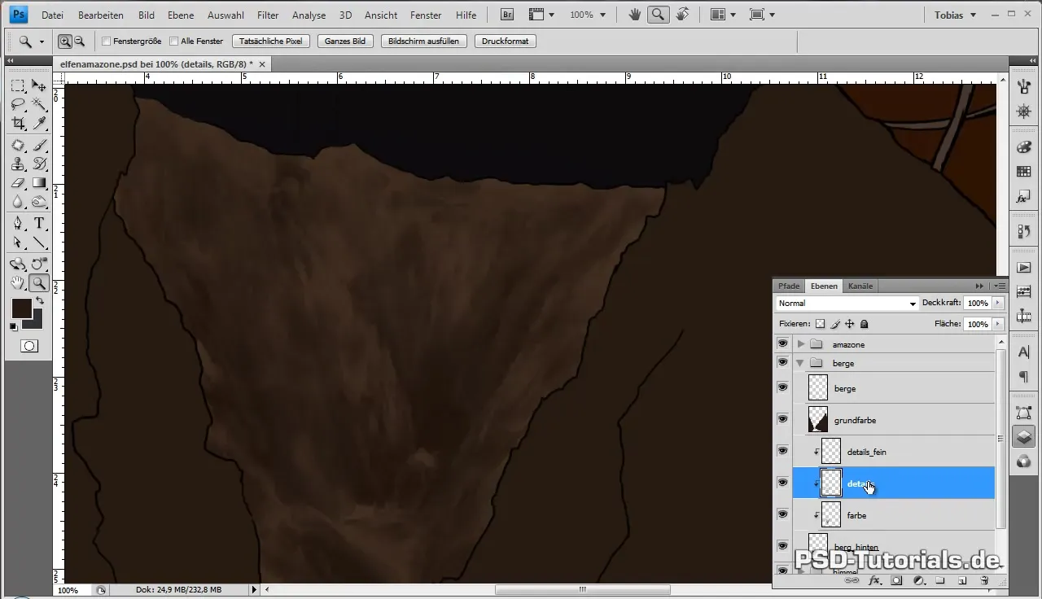Click Tatsächliche Pixel button
Image resolution: width=1042 pixels, height=599 pixels.
coord(271,41)
